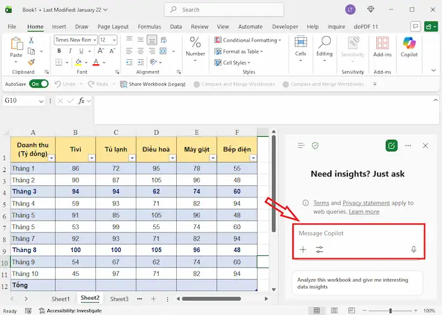
Task: Open the Formulas ribbon tab
Action: click(149, 27)
